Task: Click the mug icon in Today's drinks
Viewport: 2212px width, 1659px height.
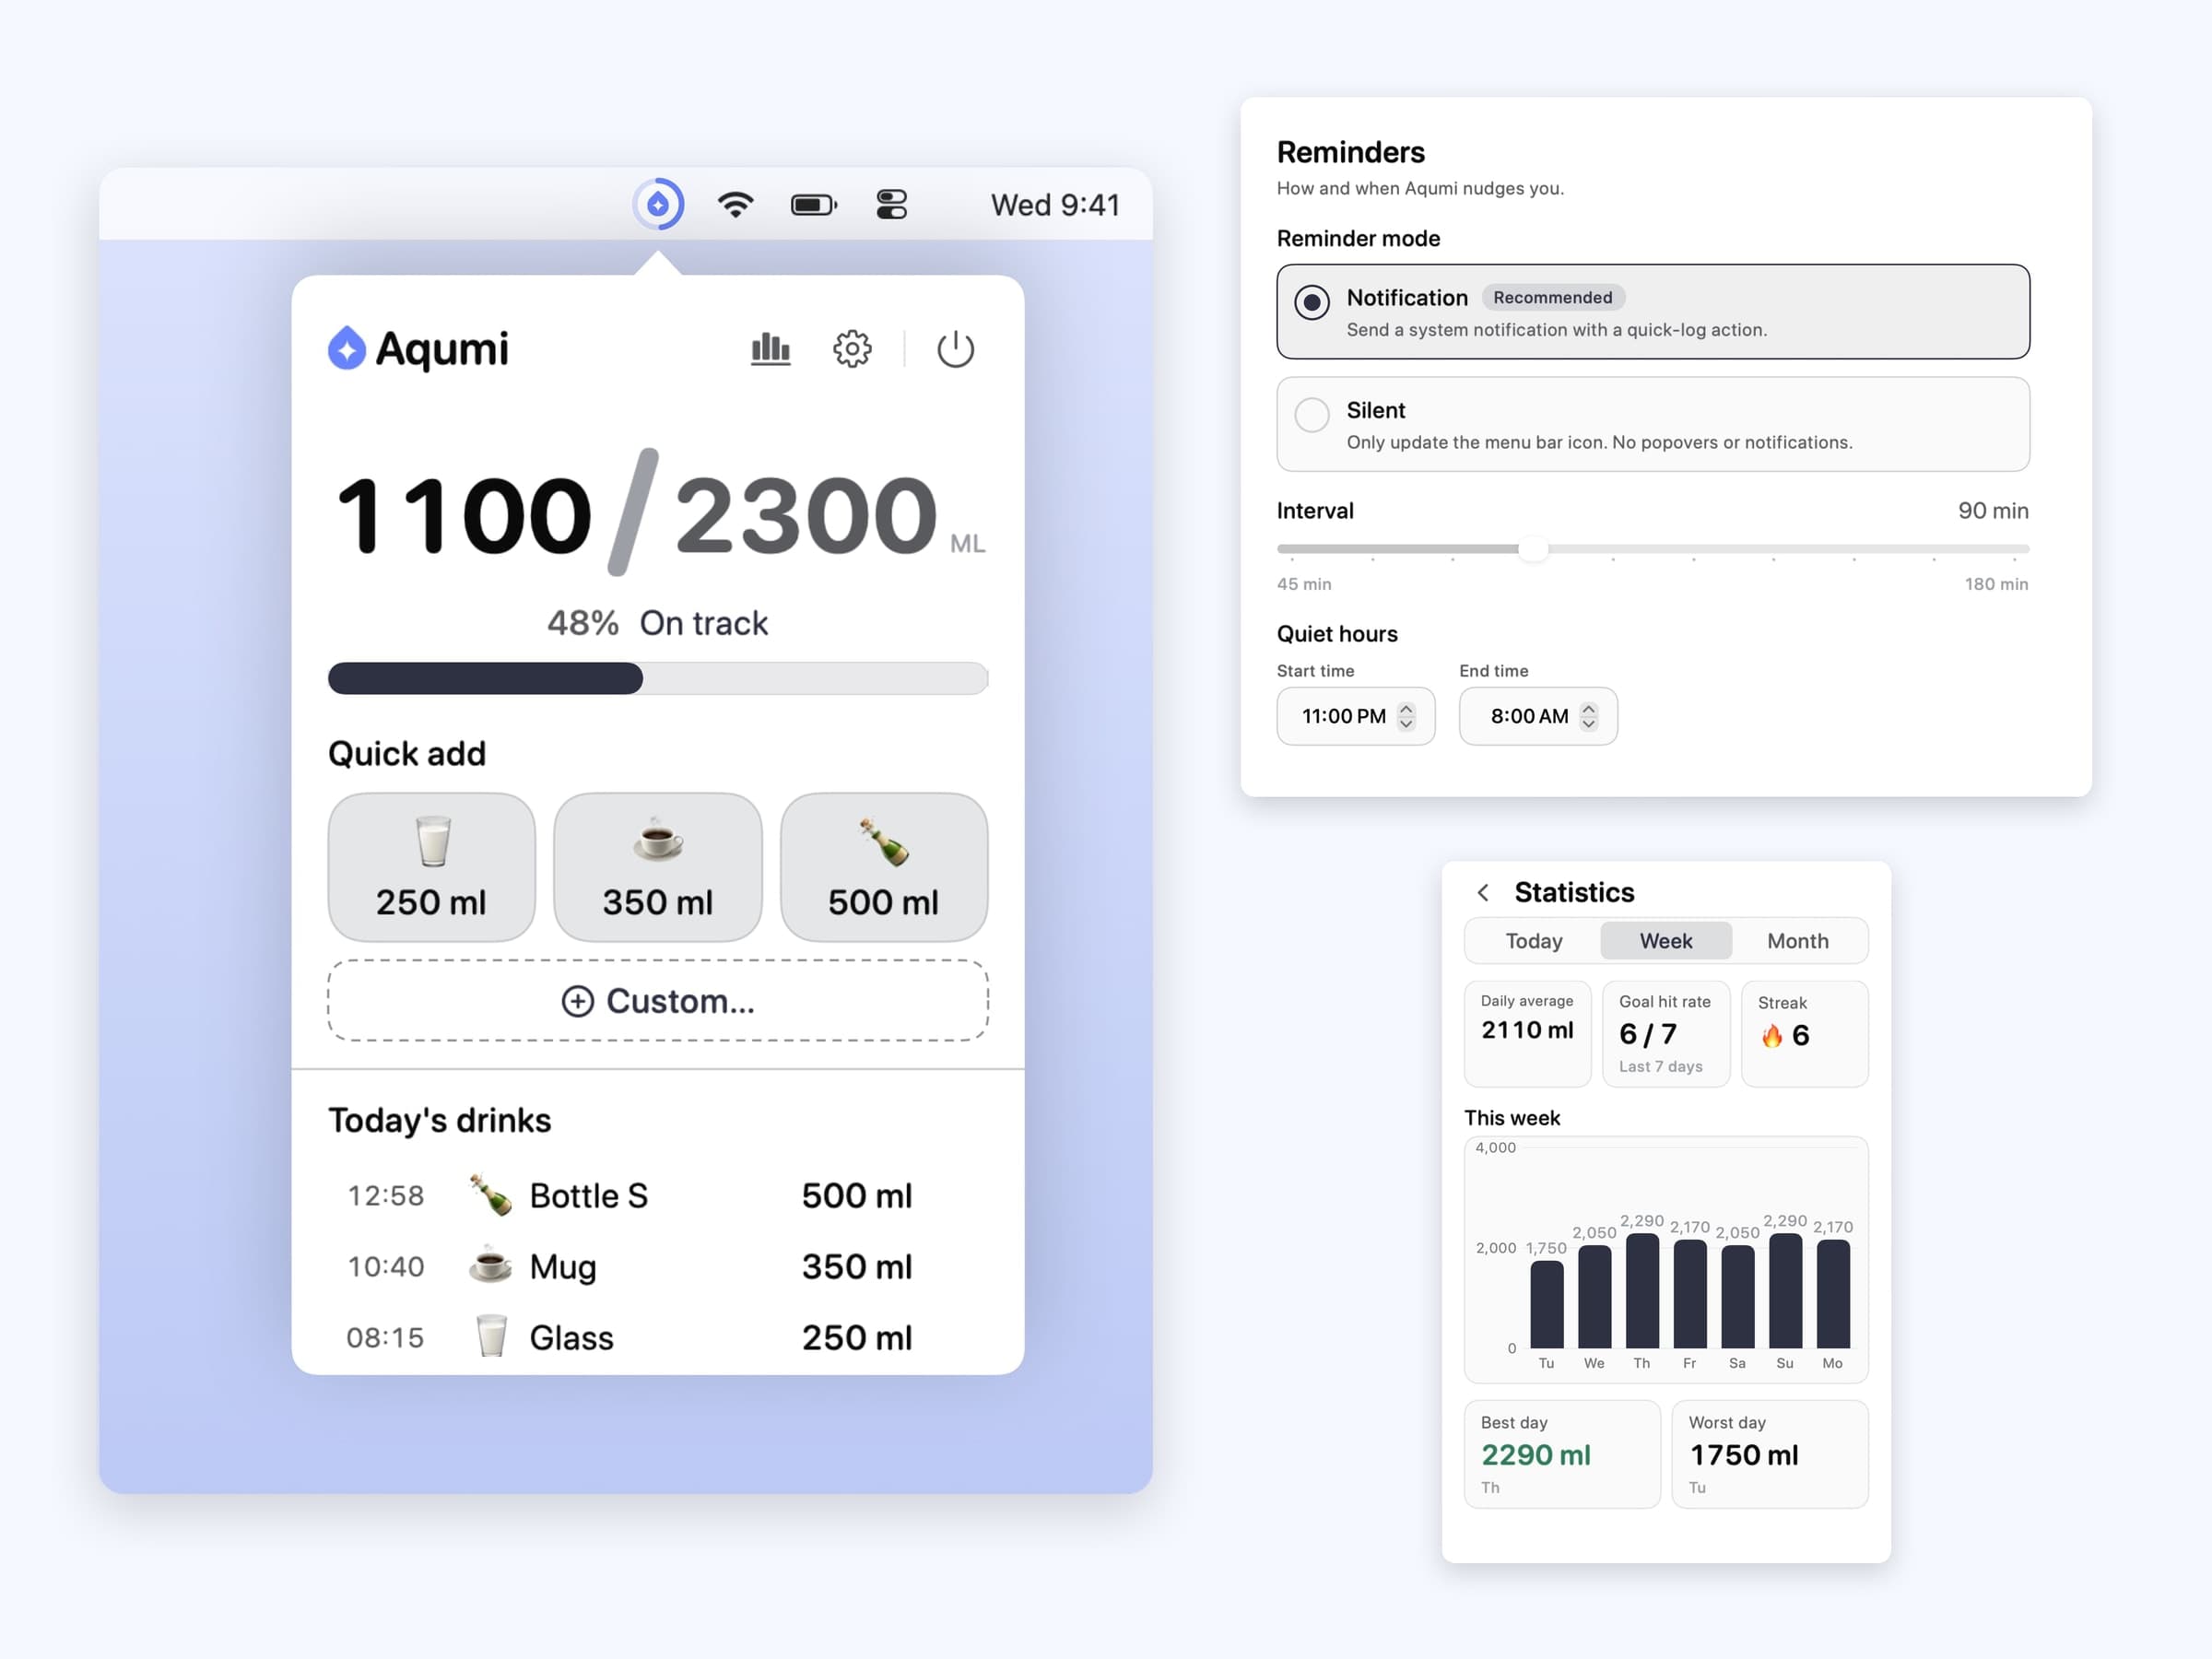Action: point(491,1266)
